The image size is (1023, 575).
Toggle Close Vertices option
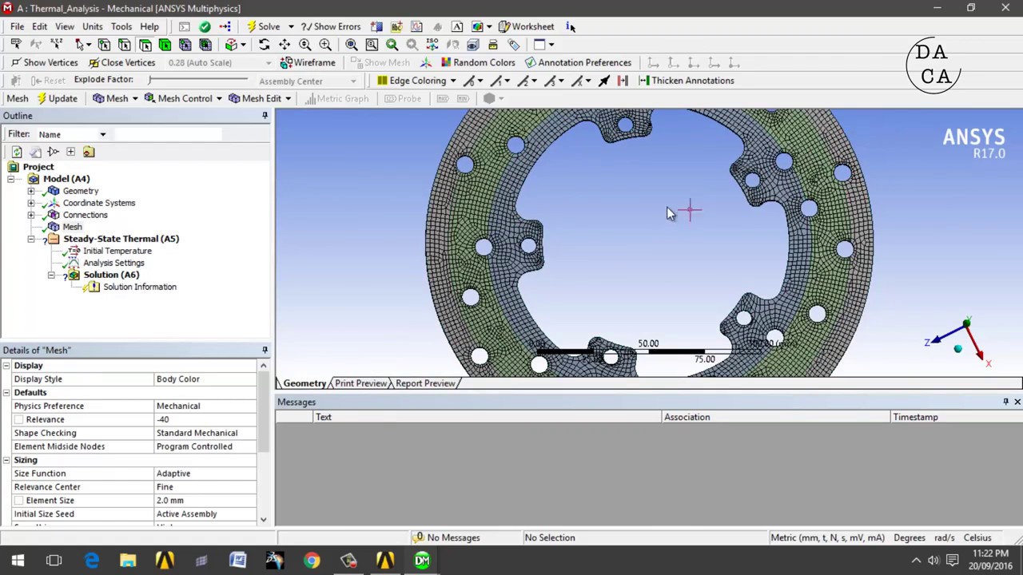(x=121, y=62)
